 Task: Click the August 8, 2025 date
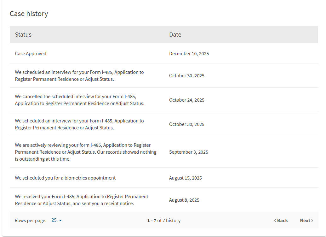point(184,200)
